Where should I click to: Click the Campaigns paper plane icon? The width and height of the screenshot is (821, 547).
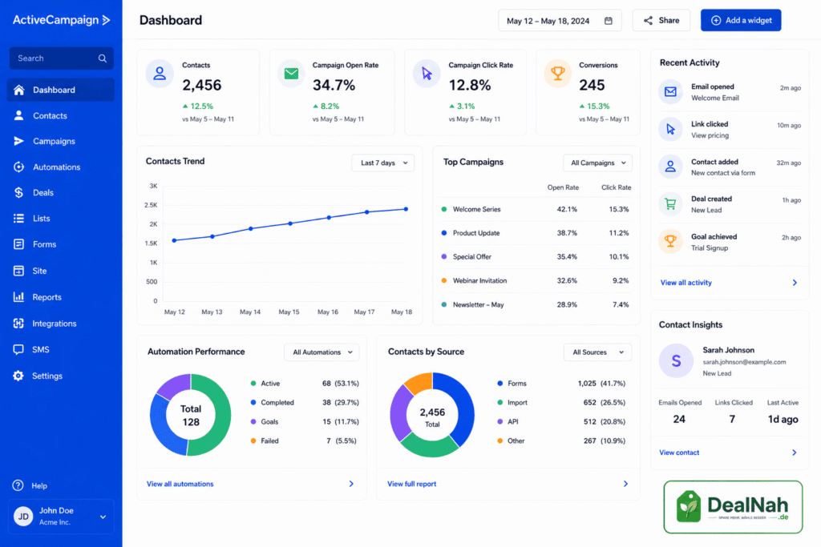tap(19, 141)
